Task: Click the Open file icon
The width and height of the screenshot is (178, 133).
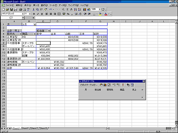Action: coord(7,10)
